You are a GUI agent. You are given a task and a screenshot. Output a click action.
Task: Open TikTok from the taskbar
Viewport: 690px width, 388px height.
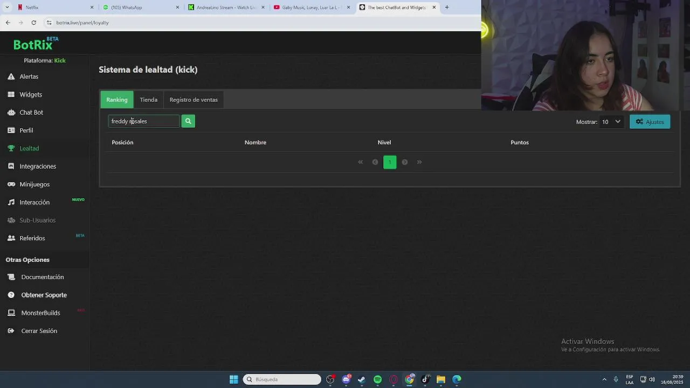pos(425,379)
